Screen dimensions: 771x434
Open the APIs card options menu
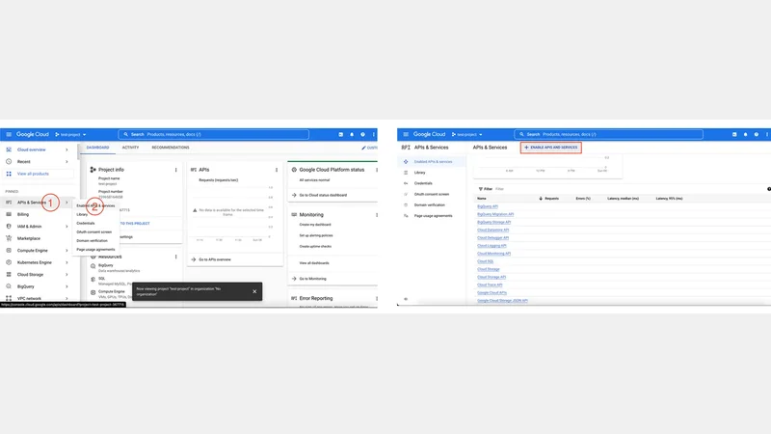[x=277, y=170]
